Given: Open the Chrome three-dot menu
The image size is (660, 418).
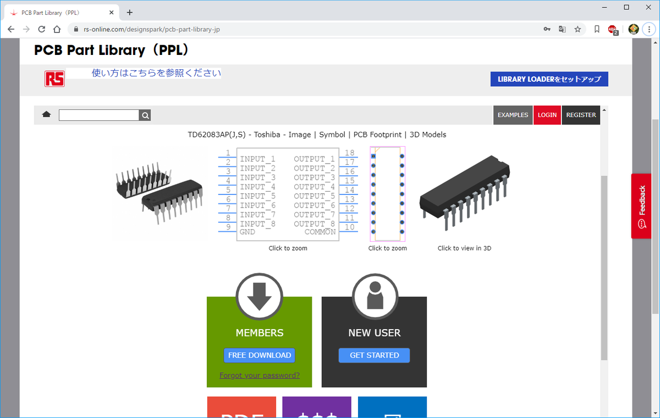Looking at the screenshot, I should pos(650,29).
